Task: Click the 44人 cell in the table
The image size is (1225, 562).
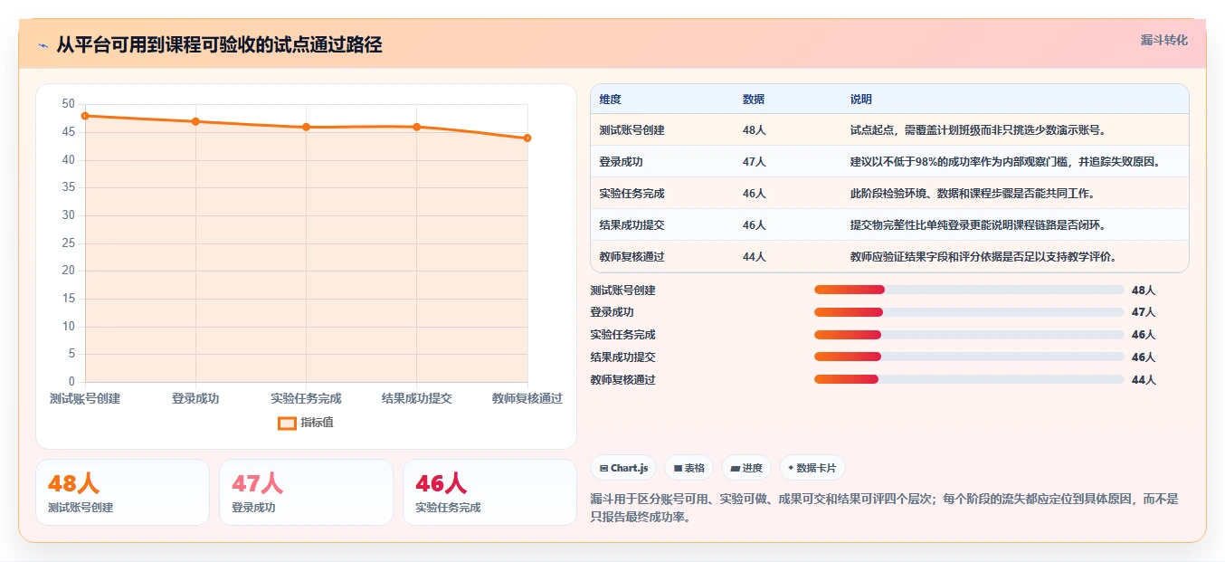Action: click(x=755, y=257)
